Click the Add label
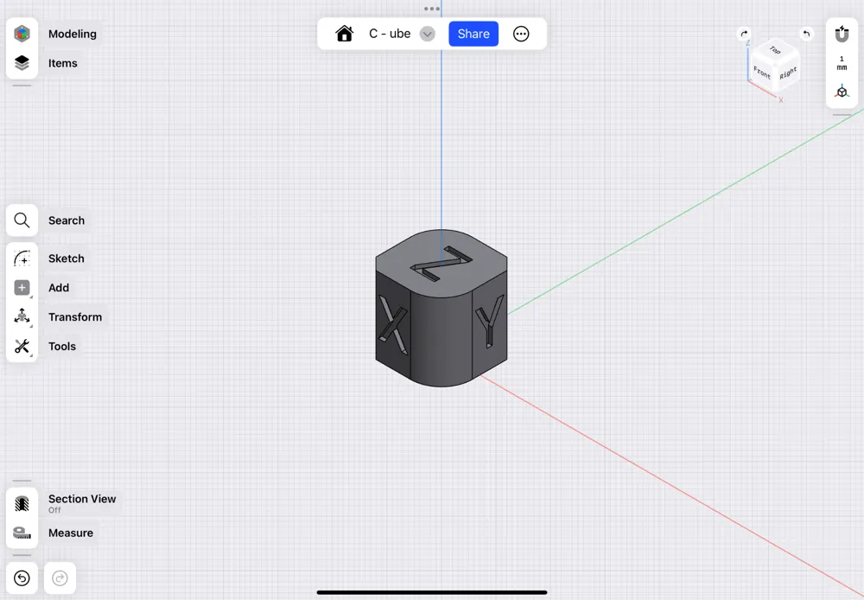 [59, 287]
